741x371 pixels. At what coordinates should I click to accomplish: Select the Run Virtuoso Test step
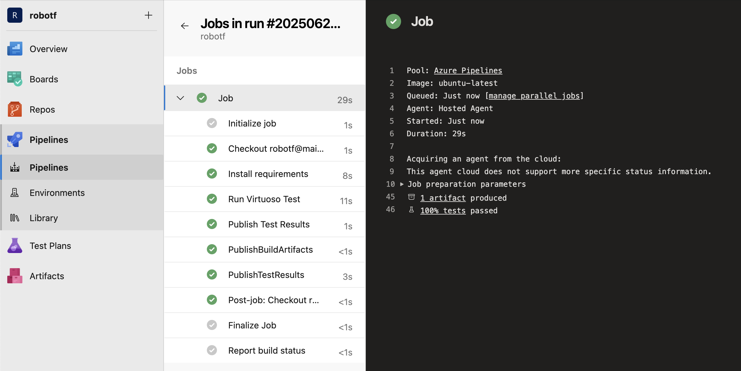(264, 199)
